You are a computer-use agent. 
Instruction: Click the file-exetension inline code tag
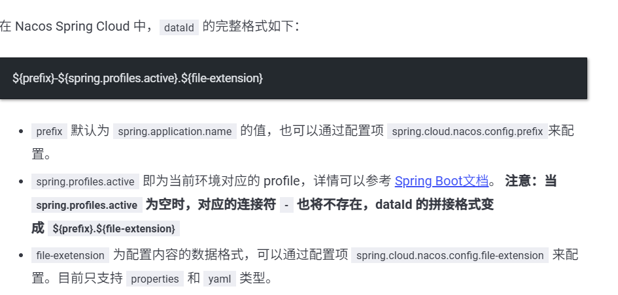[x=70, y=255]
